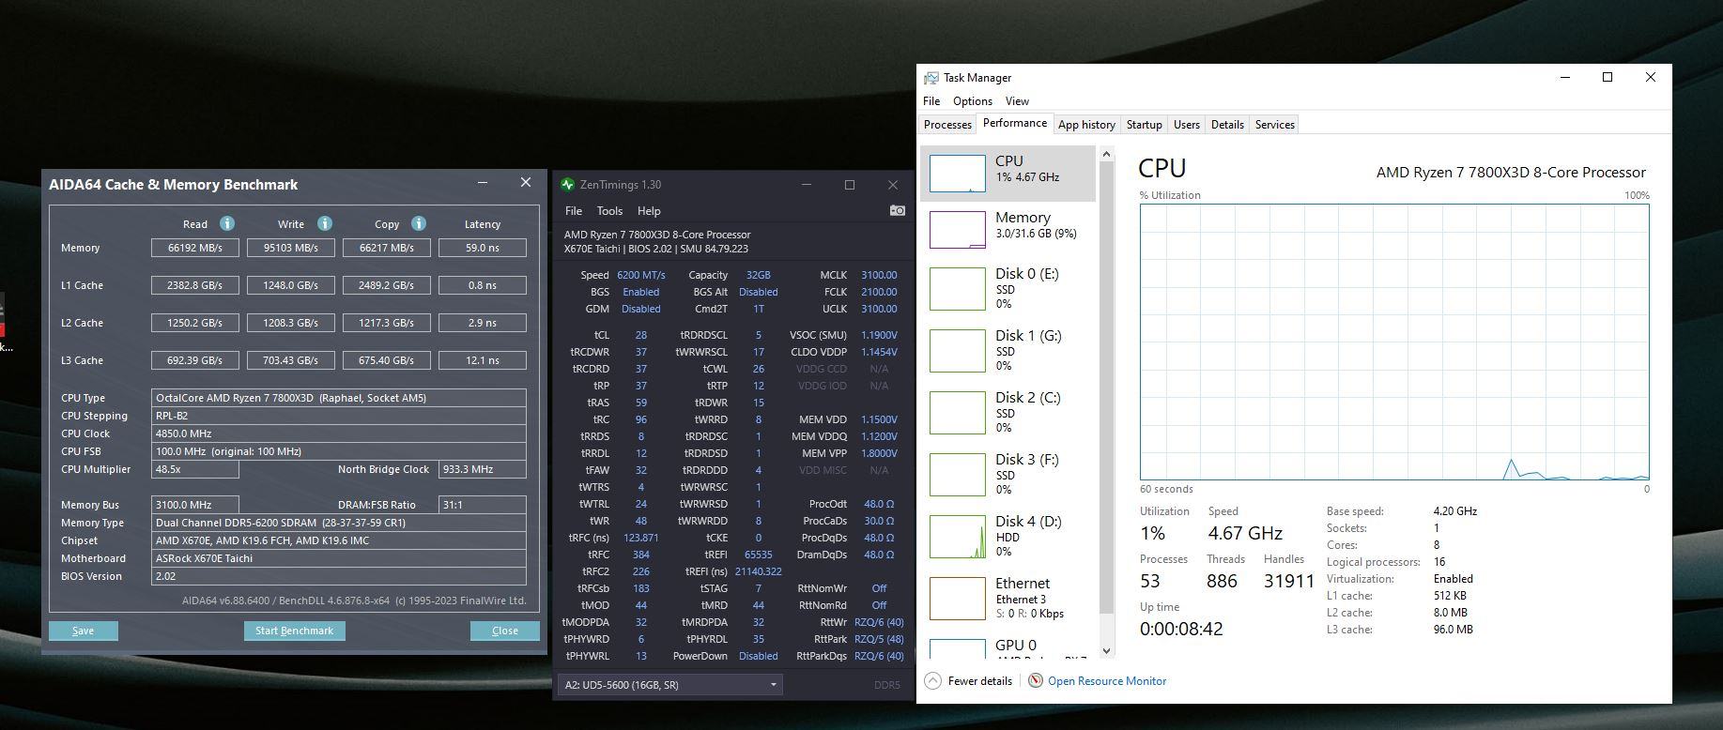Click the Task Manager title bar icon

click(x=931, y=78)
